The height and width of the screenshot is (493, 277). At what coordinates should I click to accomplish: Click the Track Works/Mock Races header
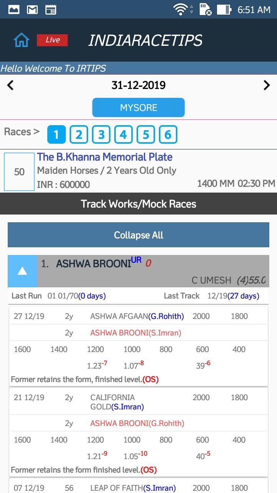click(x=138, y=204)
